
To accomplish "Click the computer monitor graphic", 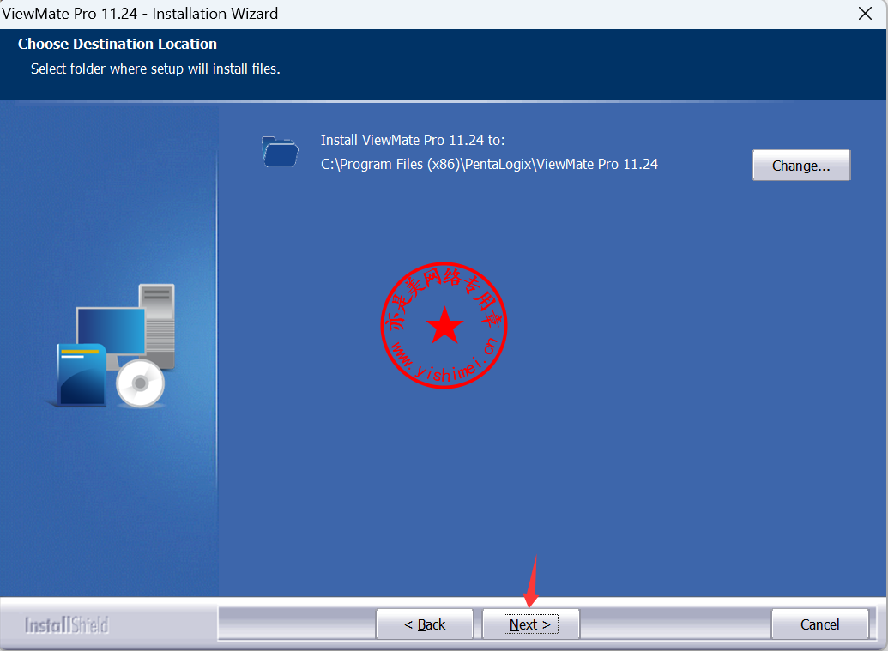I will pos(111,330).
